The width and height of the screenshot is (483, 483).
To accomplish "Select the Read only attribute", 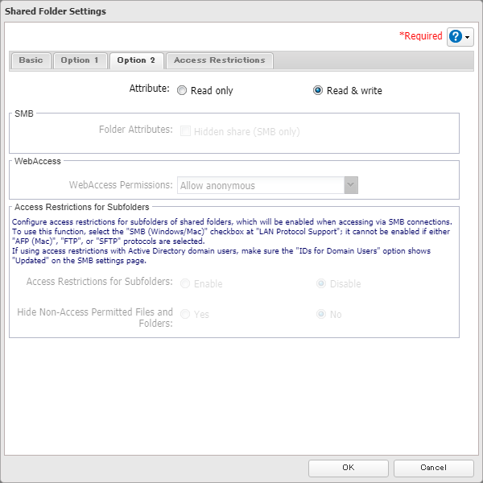I will pos(183,91).
